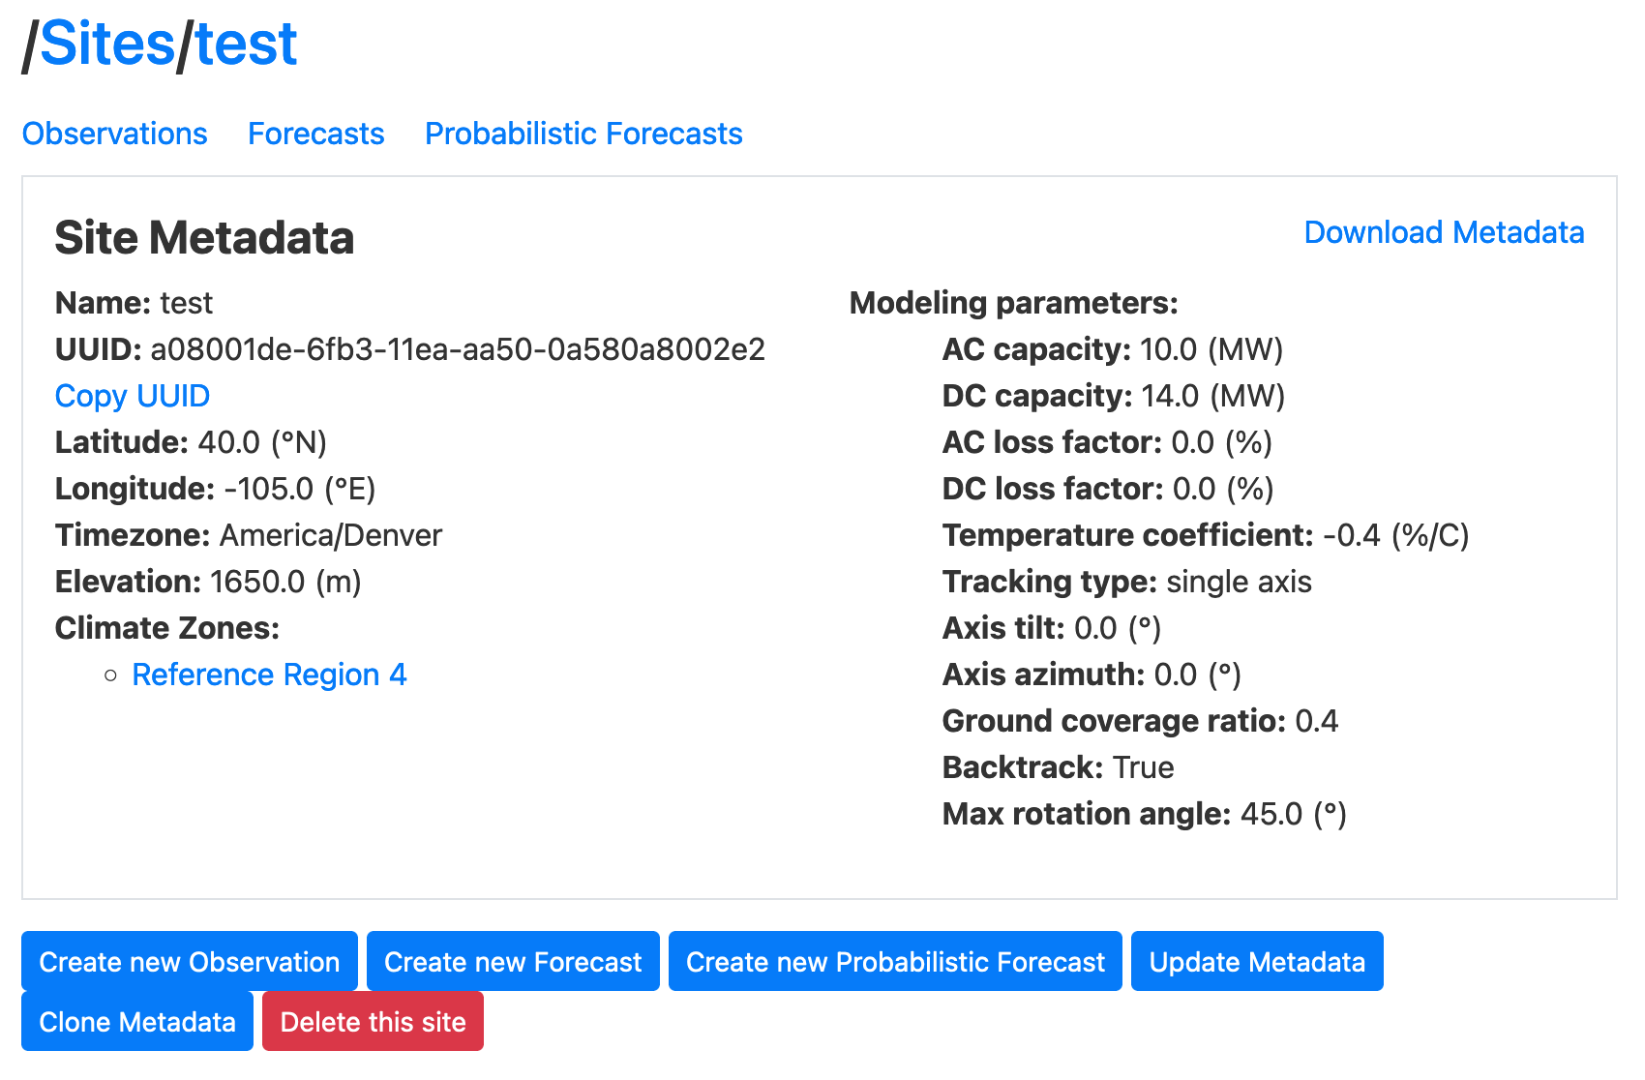The height and width of the screenshot is (1080, 1645).
Task: Create new Observation for this site
Action: tap(189, 961)
